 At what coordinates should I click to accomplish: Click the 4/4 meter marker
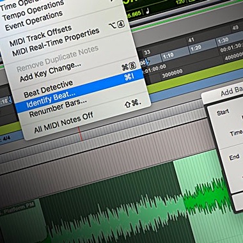click(6, 139)
